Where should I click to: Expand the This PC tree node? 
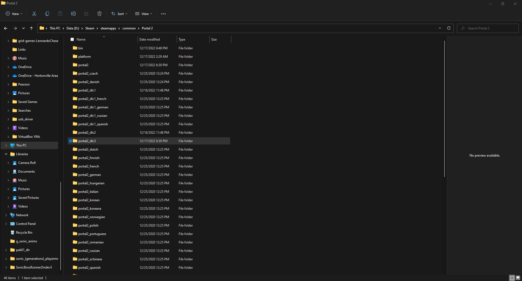point(6,145)
